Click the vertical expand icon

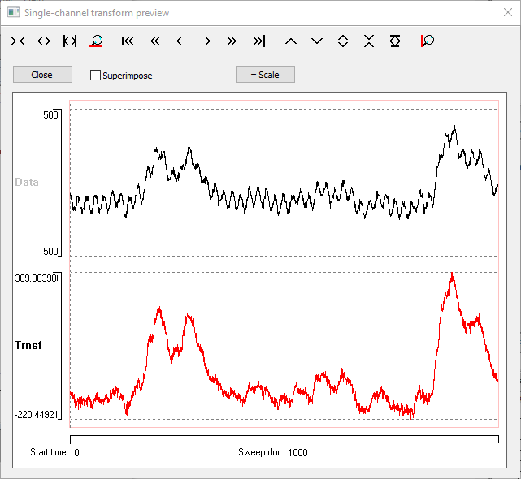coord(343,41)
